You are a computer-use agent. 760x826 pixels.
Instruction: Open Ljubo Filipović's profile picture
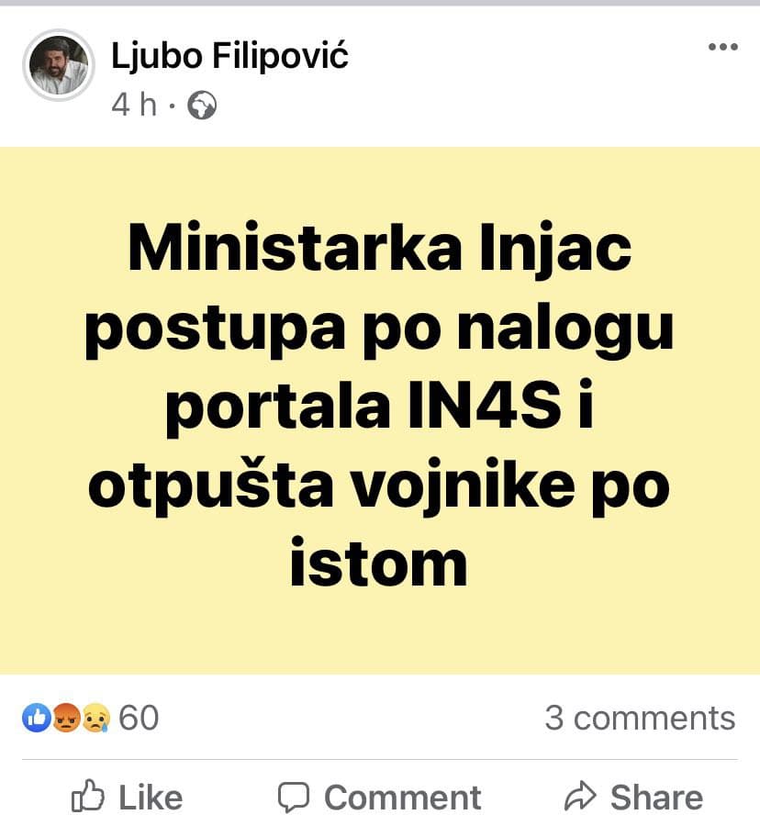point(59,65)
